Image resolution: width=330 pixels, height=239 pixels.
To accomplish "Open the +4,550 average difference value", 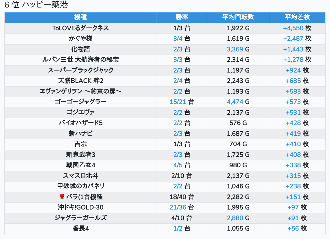I will click(x=293, y=28).
